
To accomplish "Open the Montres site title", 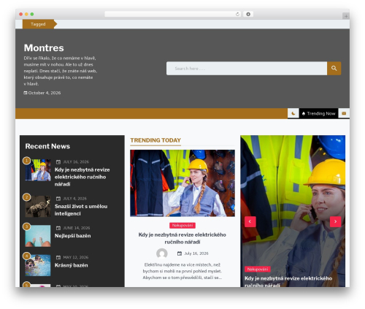I will (44, 47).
